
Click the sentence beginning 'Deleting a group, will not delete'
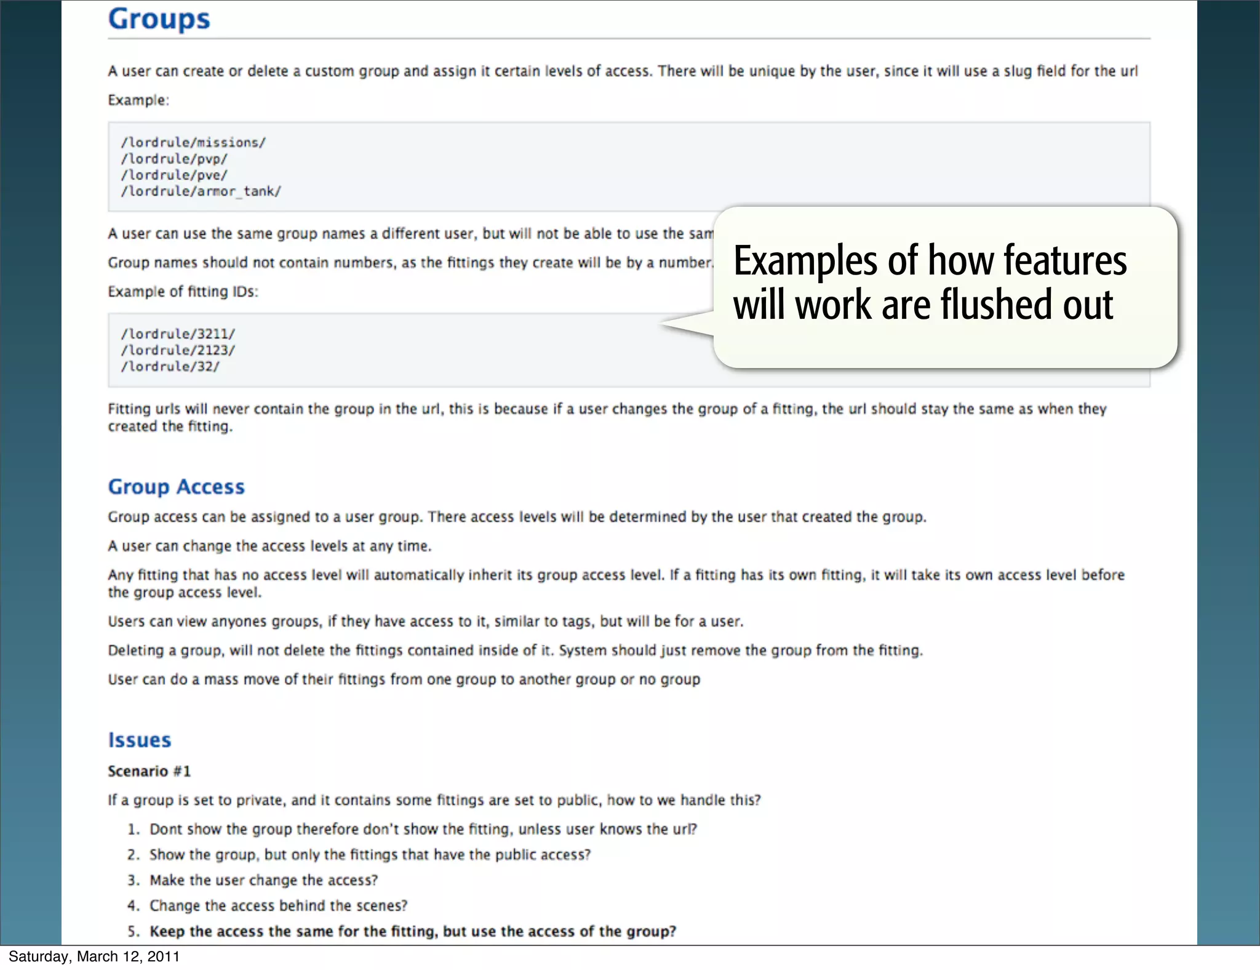(516, 651)
